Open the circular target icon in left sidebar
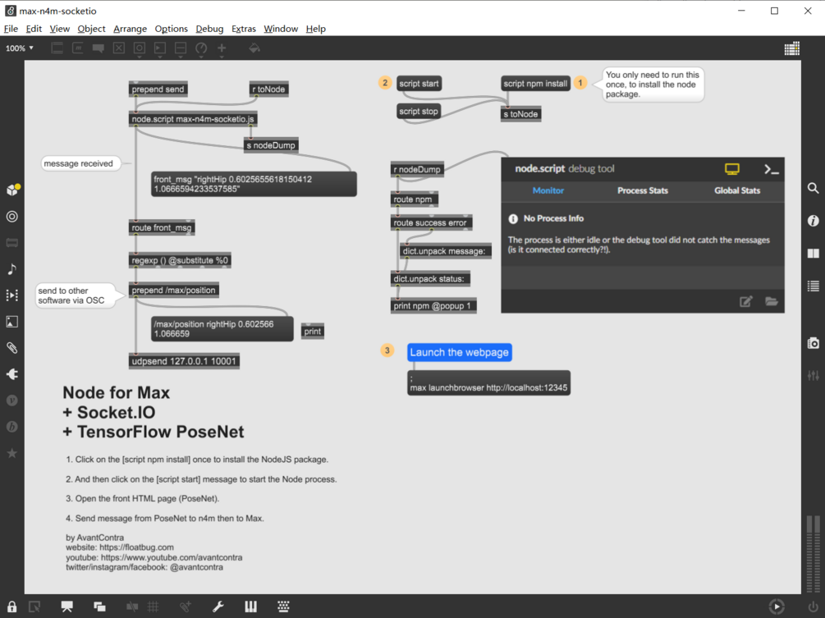The image size is (825, 618). coord(12,216)
